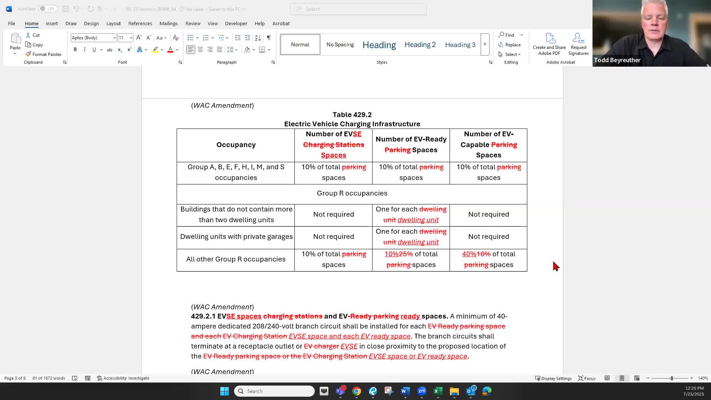Switch to Focus mode
This screenshot has width=711, height=400.
(587, 378)
